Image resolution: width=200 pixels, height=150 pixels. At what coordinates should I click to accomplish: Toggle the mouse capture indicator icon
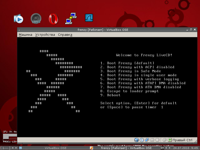tap(164, 140)
